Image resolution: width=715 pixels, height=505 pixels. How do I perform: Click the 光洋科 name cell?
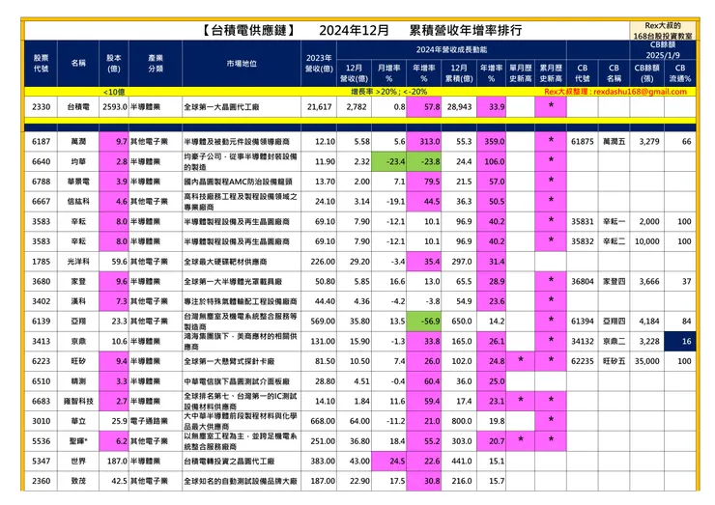(78, 261)
